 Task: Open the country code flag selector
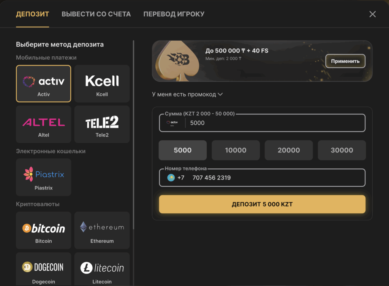pos(171,178)
